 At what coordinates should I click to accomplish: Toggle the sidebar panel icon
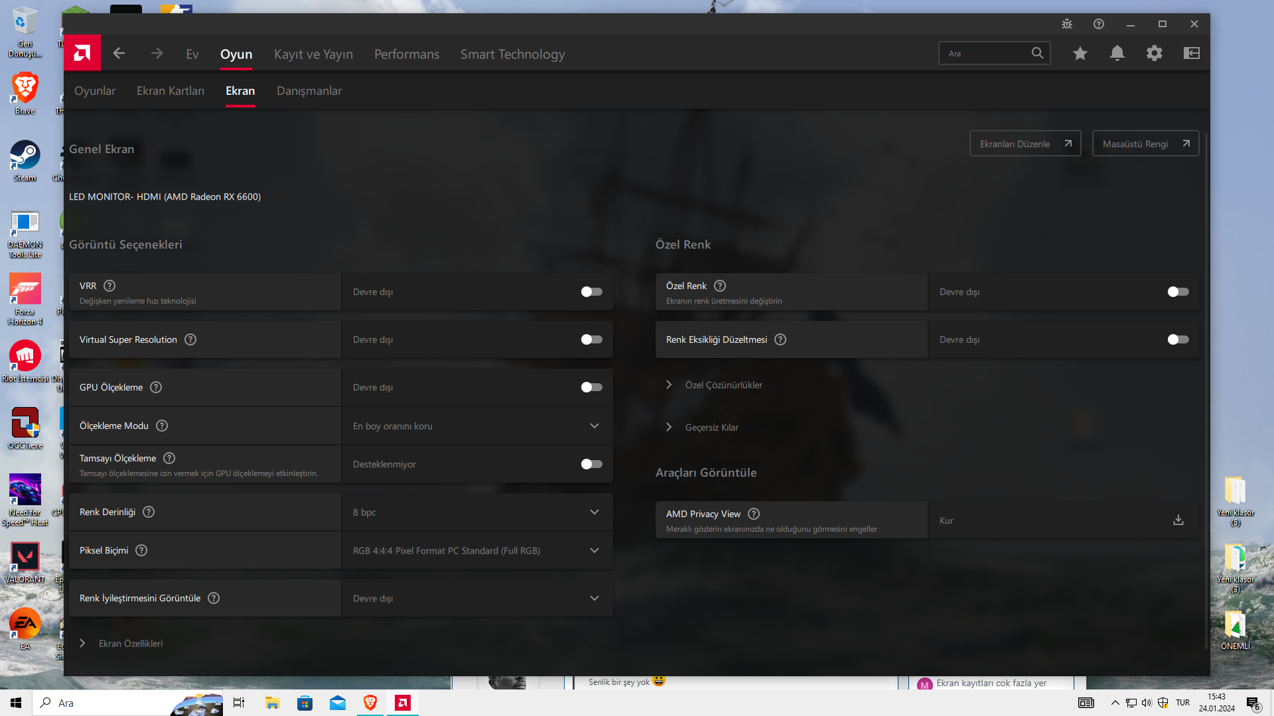click(x=1191, y=53)
